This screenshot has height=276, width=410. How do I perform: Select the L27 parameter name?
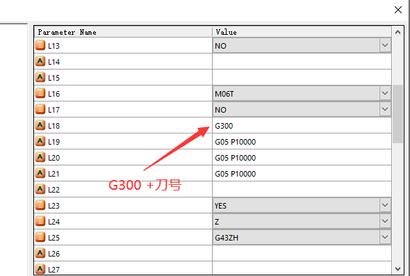tap(54, 269)
